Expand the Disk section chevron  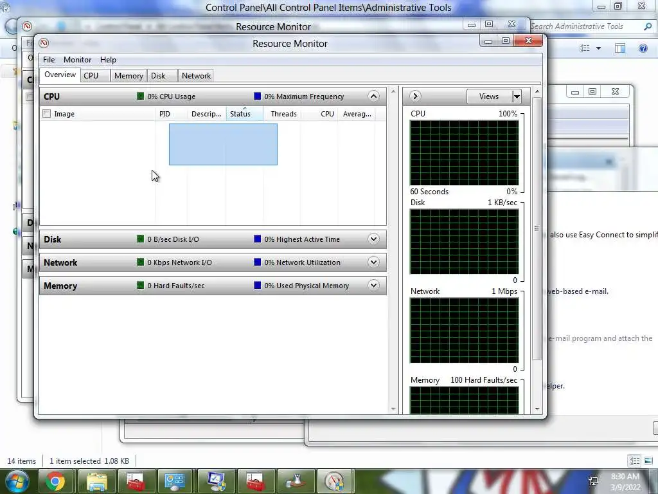(373, 239)
